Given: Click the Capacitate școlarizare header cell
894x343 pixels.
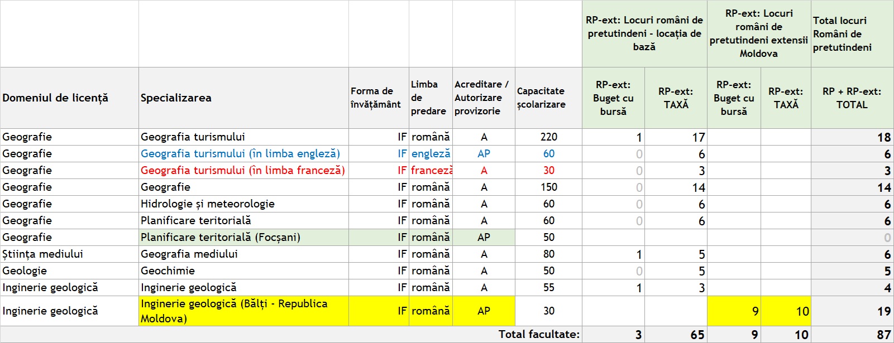Looking at the screenshot, I should coord(548,98).
